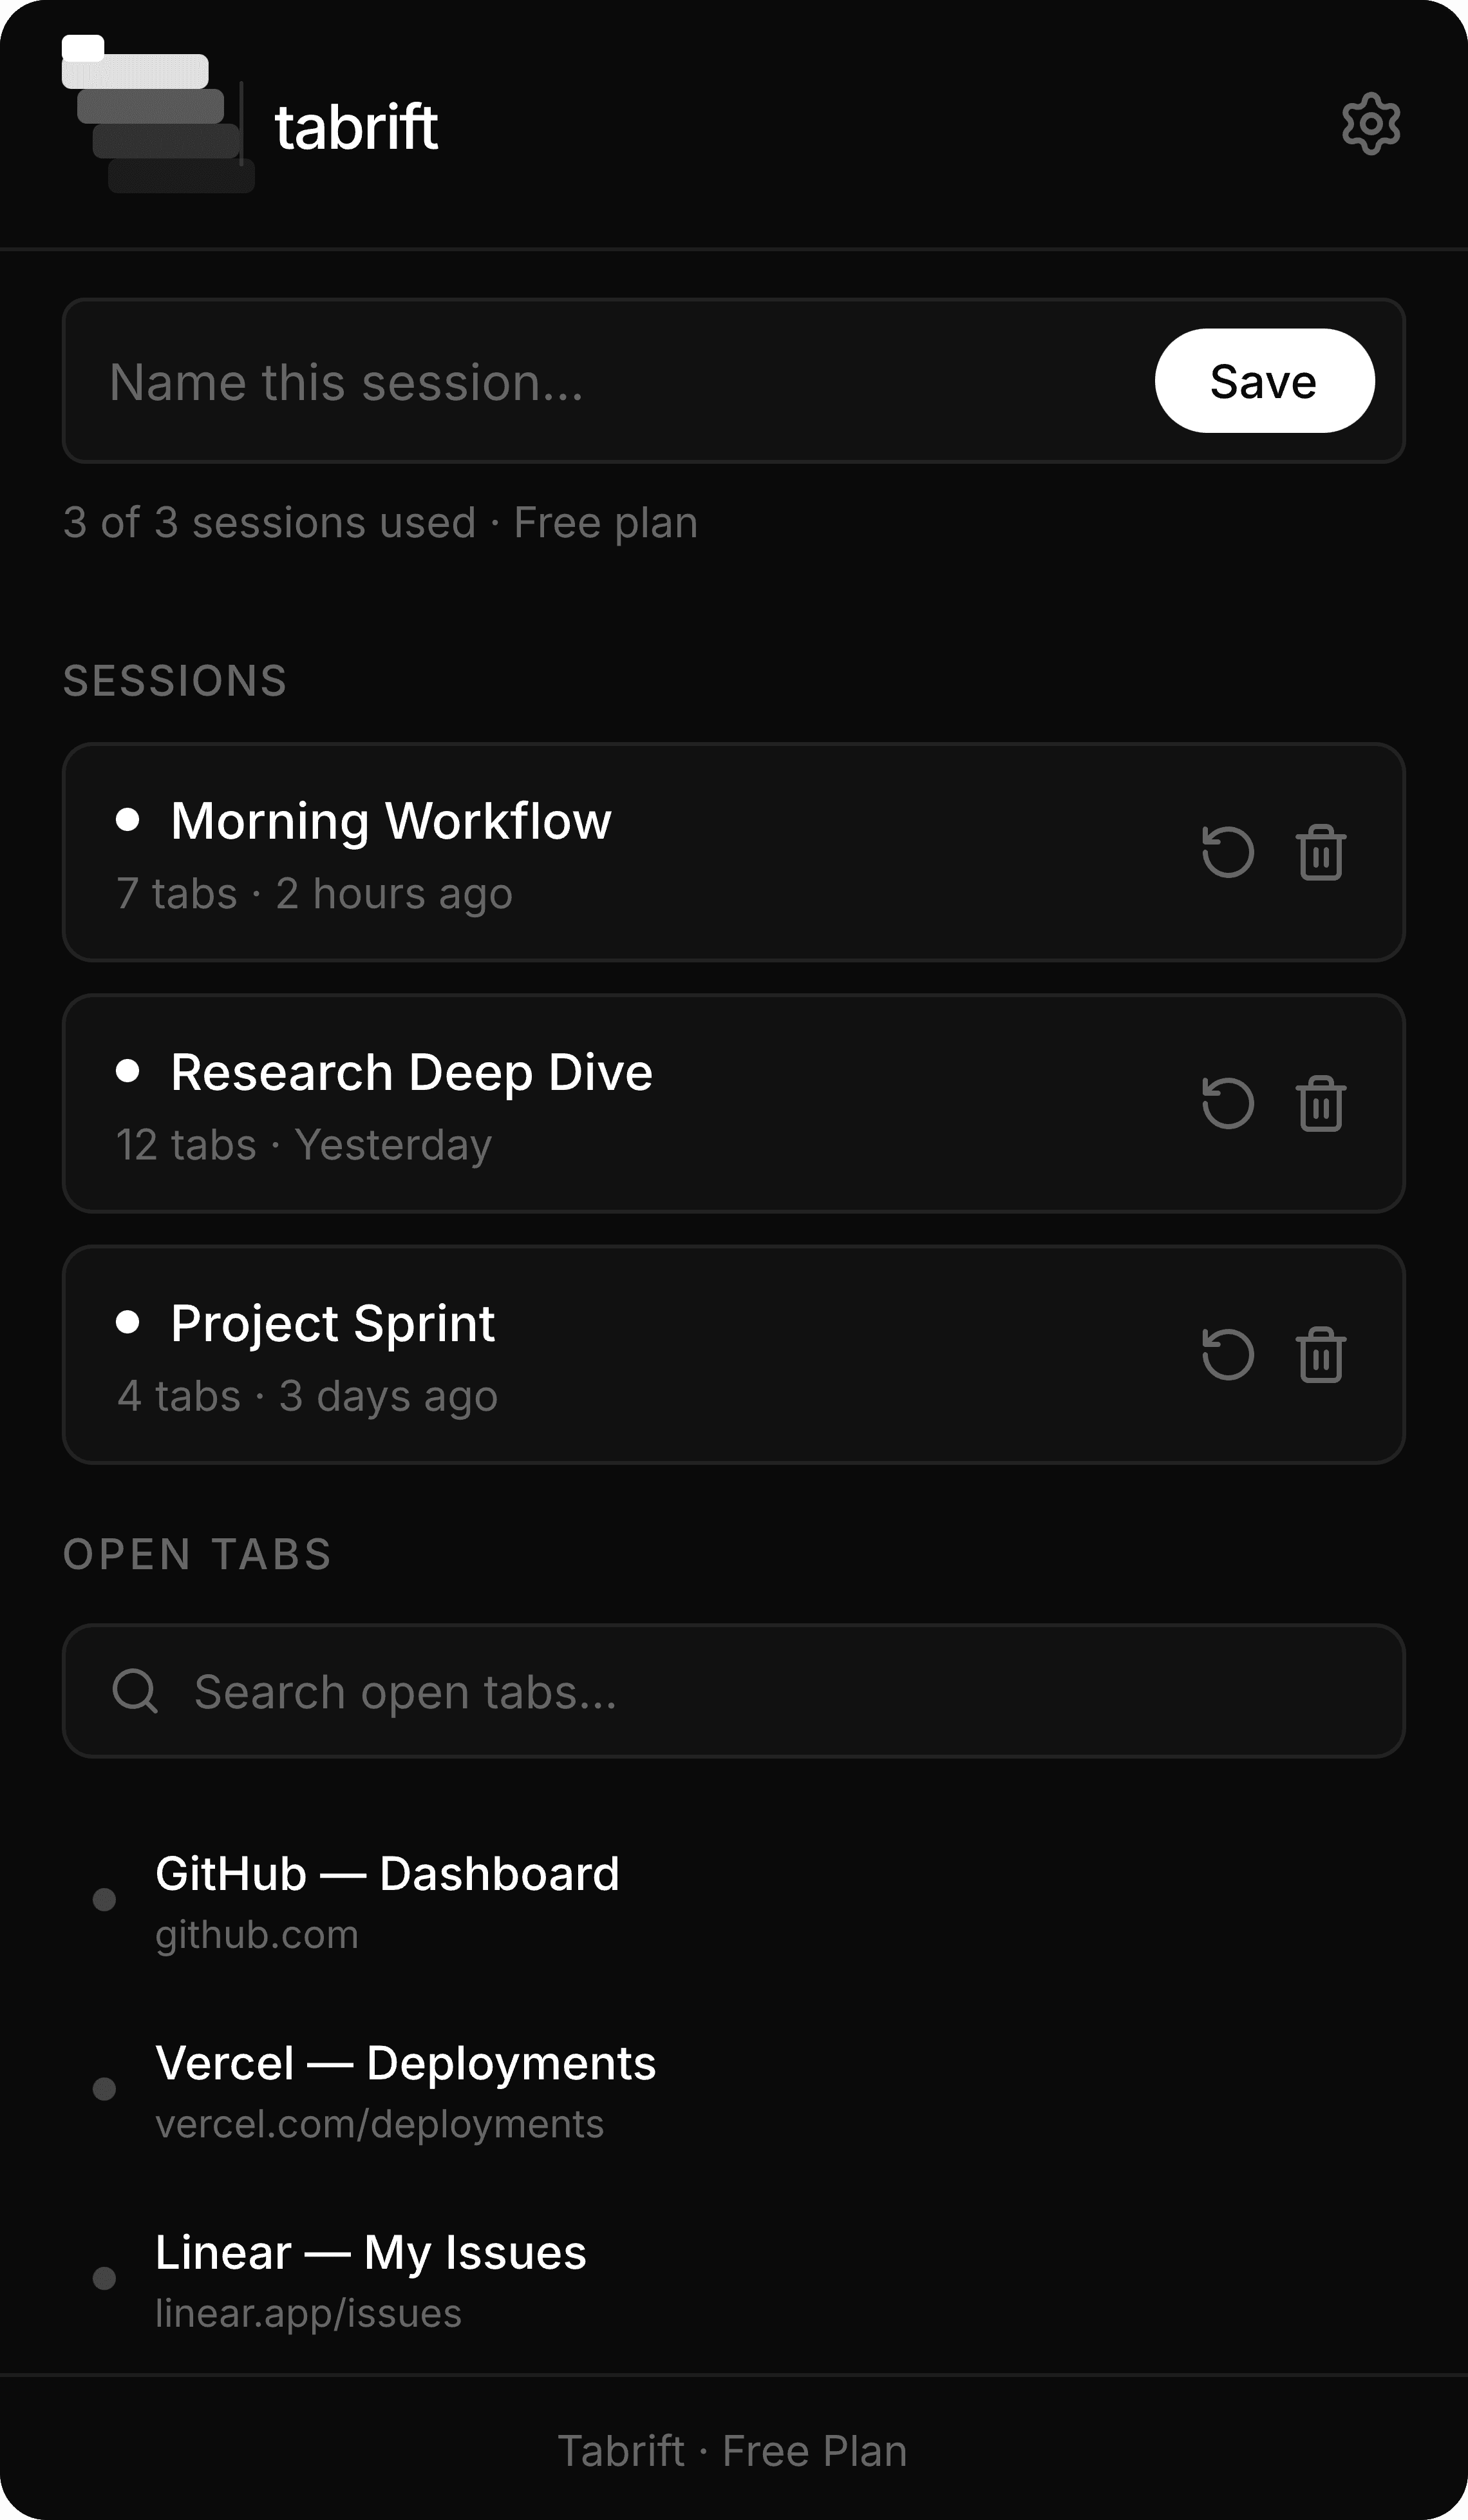1468x2520 pixels.
Task: Focus the Search open tabs field
Action: tap(733, 1691)
